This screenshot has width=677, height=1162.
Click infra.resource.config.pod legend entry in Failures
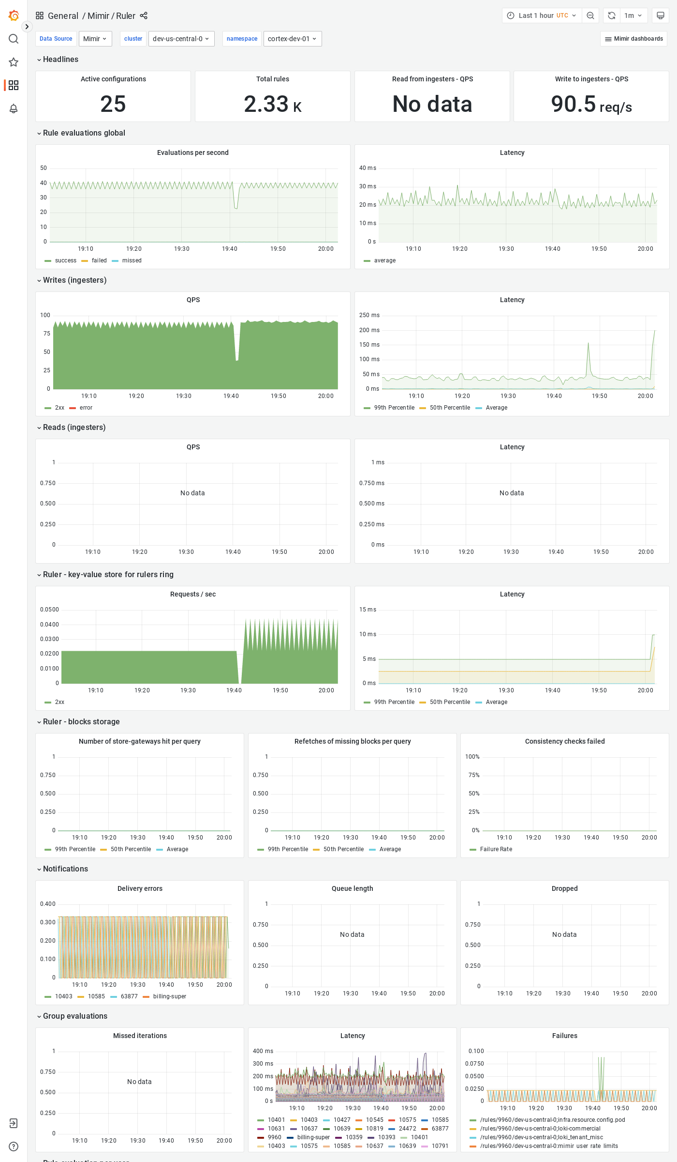click(x=552, y=1120)
